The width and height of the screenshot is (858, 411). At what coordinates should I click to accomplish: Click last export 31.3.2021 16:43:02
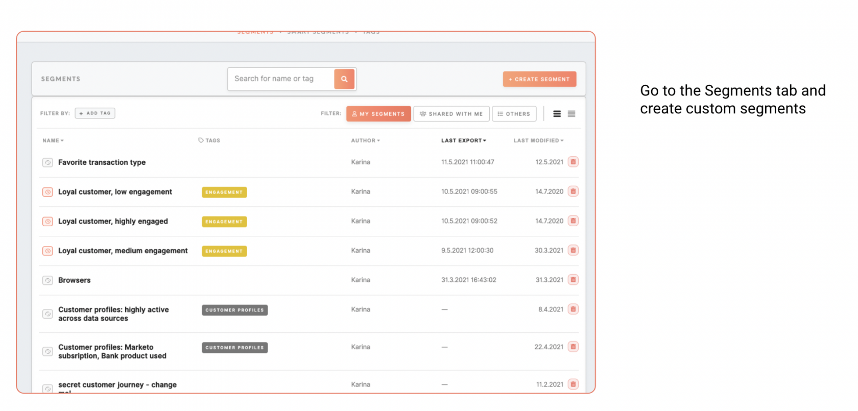(469, 280)
